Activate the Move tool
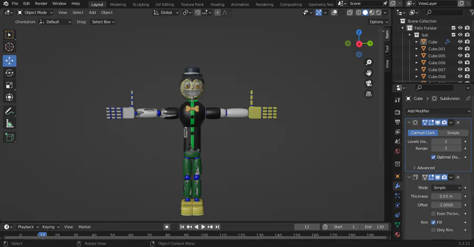This screenshot has width=474, height=247. click(x=9, y=60)
